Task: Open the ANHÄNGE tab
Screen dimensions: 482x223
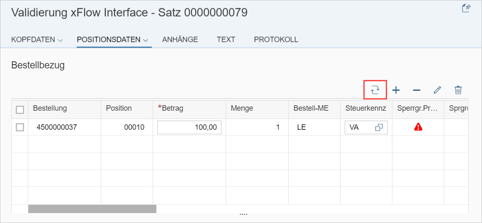Action: coord(180,40)
